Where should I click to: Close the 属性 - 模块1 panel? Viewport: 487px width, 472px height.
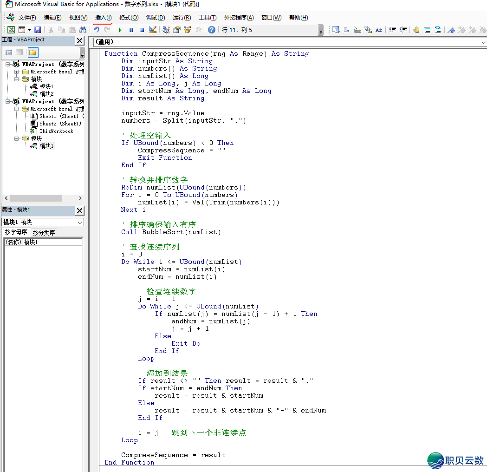pyautogui.click(x=80, y=210)
